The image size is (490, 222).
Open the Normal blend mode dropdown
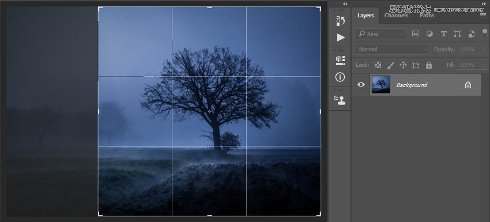[x=392, y=50]
